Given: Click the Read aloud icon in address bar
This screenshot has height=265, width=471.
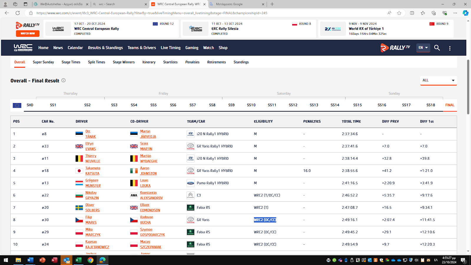Looking at the screenshot, I should pyautogui.click(x=389, y=13).
